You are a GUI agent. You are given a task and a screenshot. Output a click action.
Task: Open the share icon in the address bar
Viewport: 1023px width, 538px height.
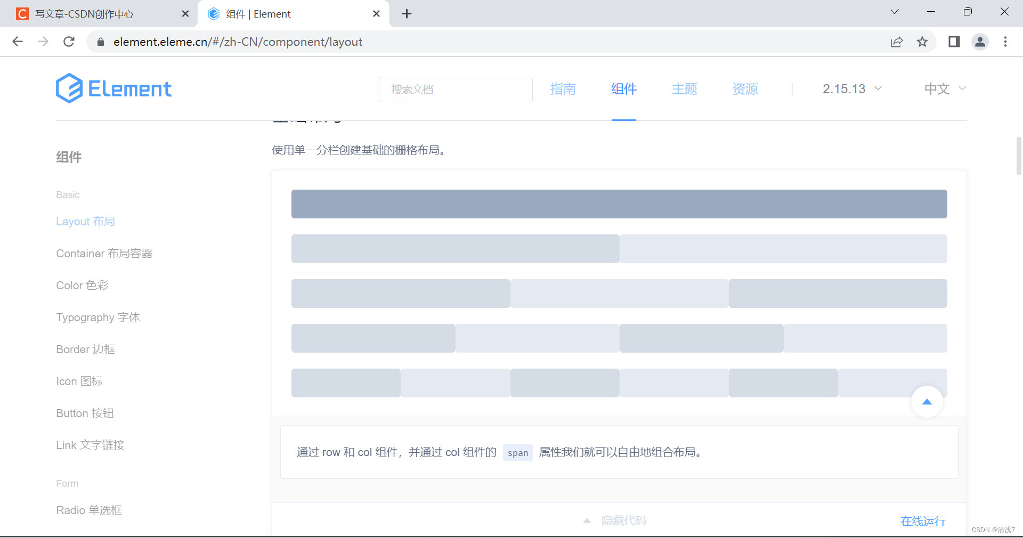897,42
